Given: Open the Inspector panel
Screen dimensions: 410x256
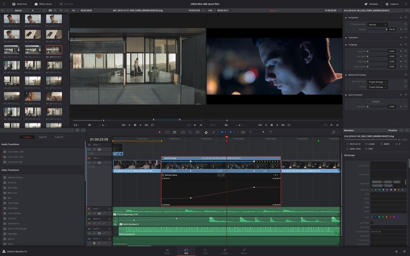Looking at the screenshot, I should click(x=392, y=4).
